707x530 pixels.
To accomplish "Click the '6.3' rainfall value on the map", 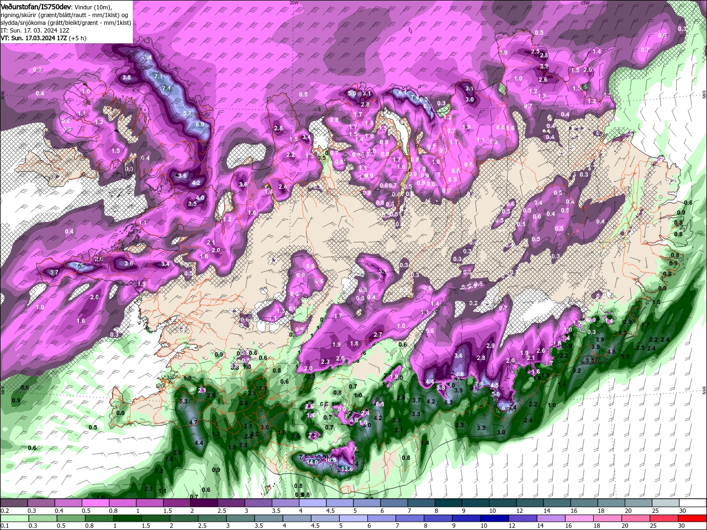I will 449,402.
